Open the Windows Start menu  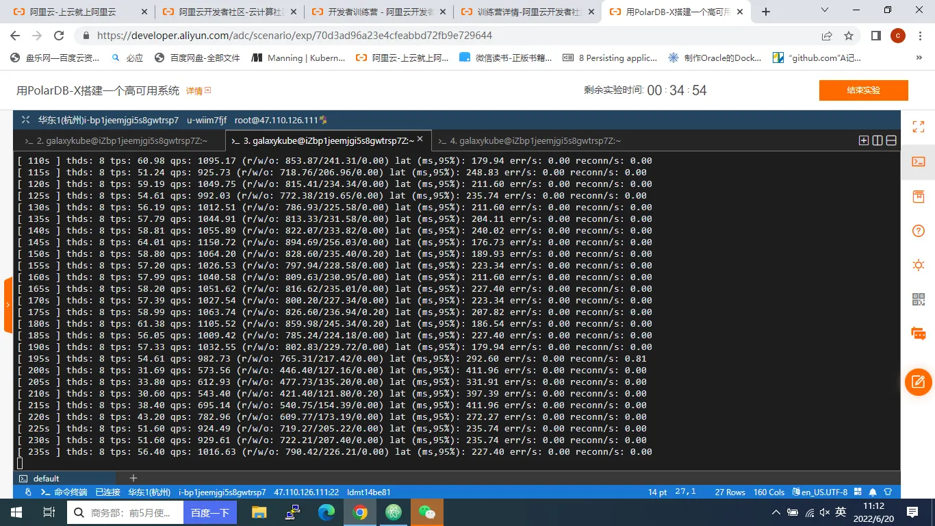point(16,512)
